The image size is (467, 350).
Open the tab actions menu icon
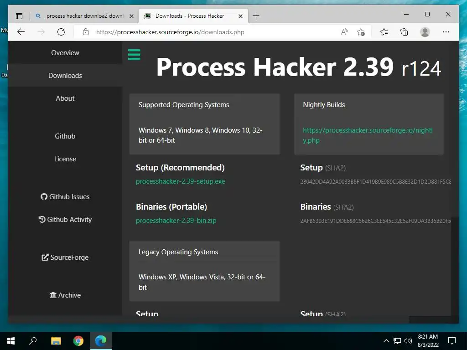[x=19, y=16]
